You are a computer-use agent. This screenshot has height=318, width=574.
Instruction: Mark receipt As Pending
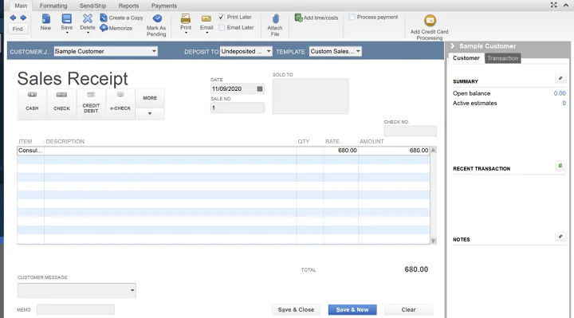(157, 25)
